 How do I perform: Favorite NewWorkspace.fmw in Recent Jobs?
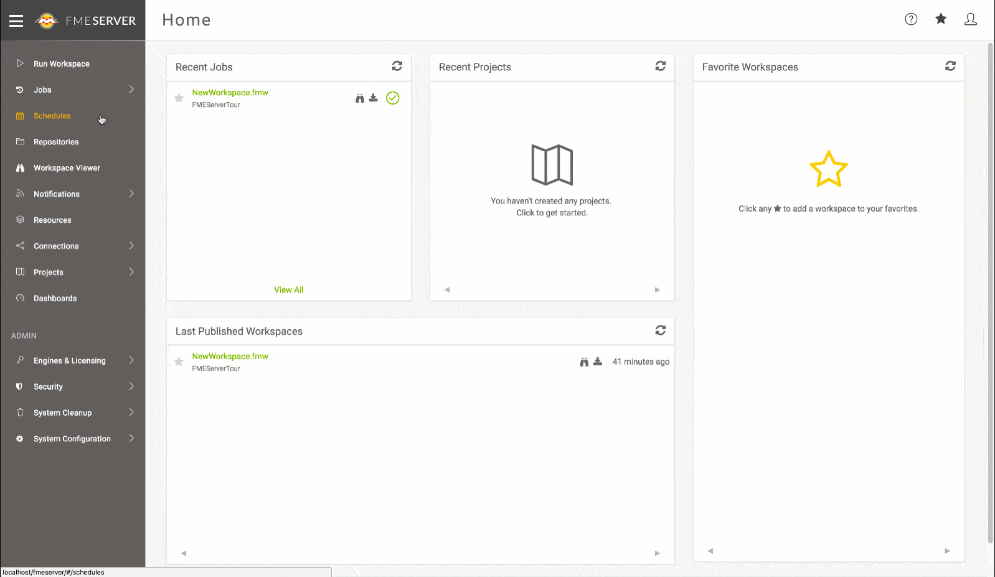(x=179, y=98)
